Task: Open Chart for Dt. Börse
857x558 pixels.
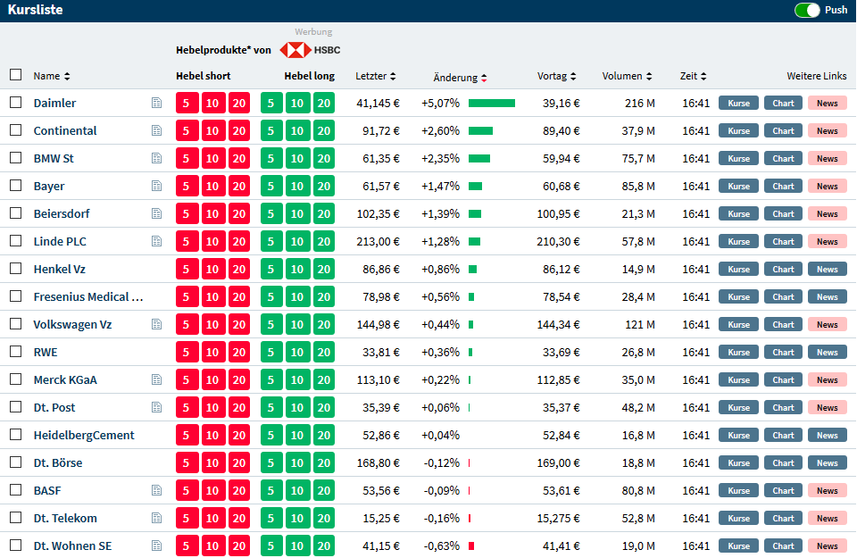Action: [x=783, y=462]
